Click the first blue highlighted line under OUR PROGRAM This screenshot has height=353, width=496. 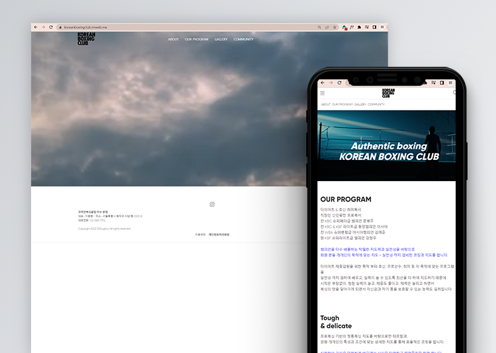point(368,249)
